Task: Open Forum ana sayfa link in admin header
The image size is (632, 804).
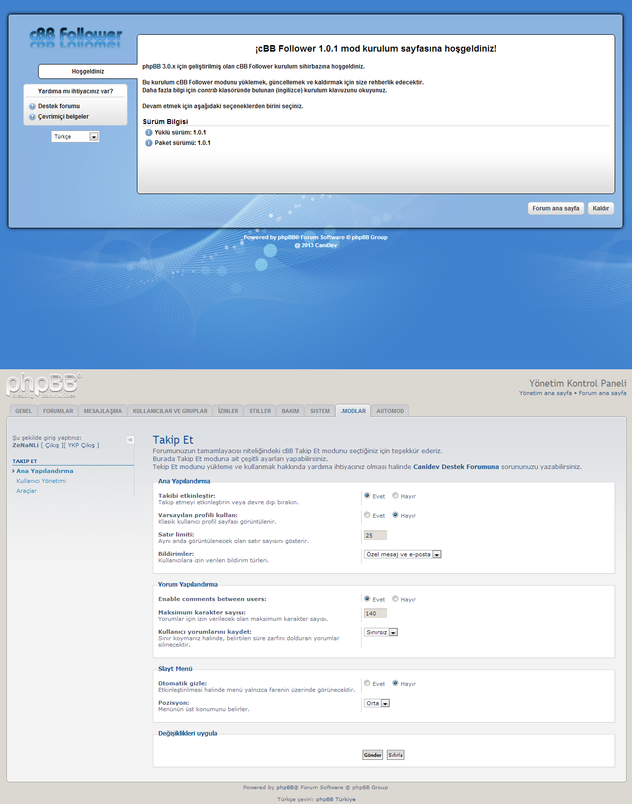Action: pyautogui.click(x=602, y=393)
